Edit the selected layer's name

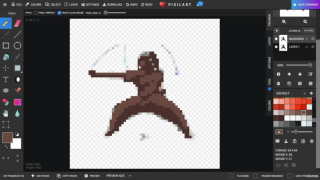tap(310, 74)
